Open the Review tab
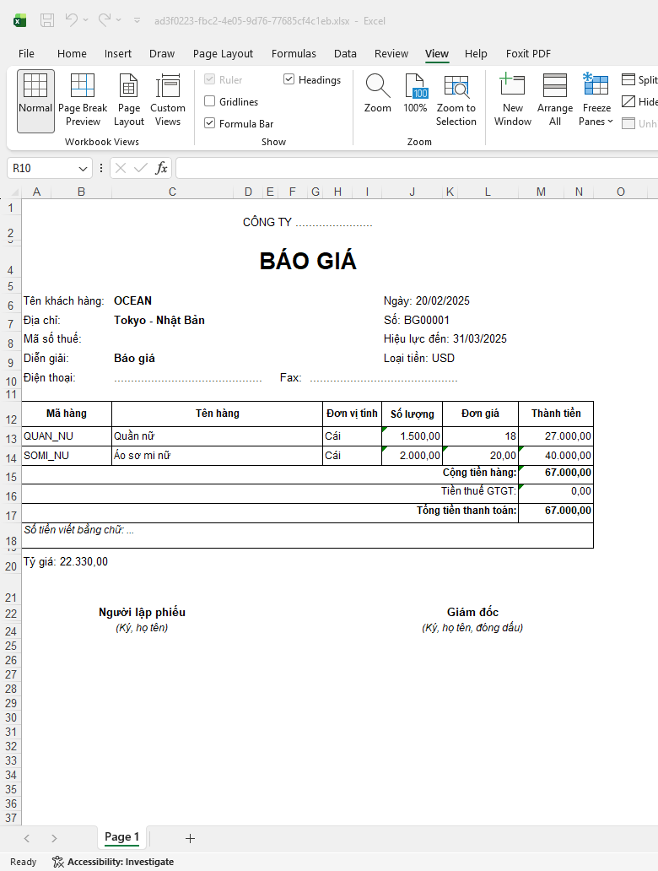Image resolution: width=658 pixels, height=871 pixels. 391,54
